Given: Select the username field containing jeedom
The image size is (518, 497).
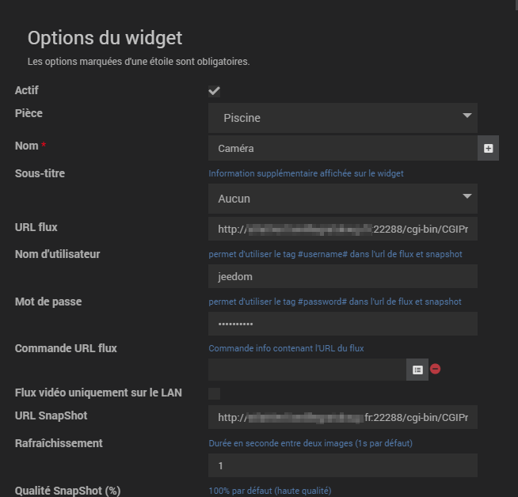Looking at the screenshot, I should pyautogui.click(x=343, y=276).
